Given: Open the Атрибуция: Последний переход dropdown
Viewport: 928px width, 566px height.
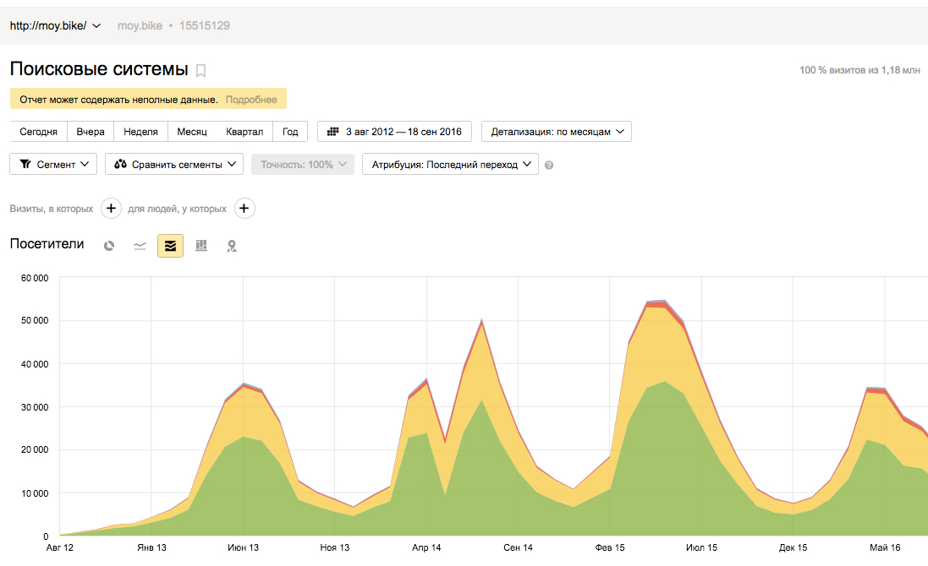Looking at the screenshot, I should 450,165.
